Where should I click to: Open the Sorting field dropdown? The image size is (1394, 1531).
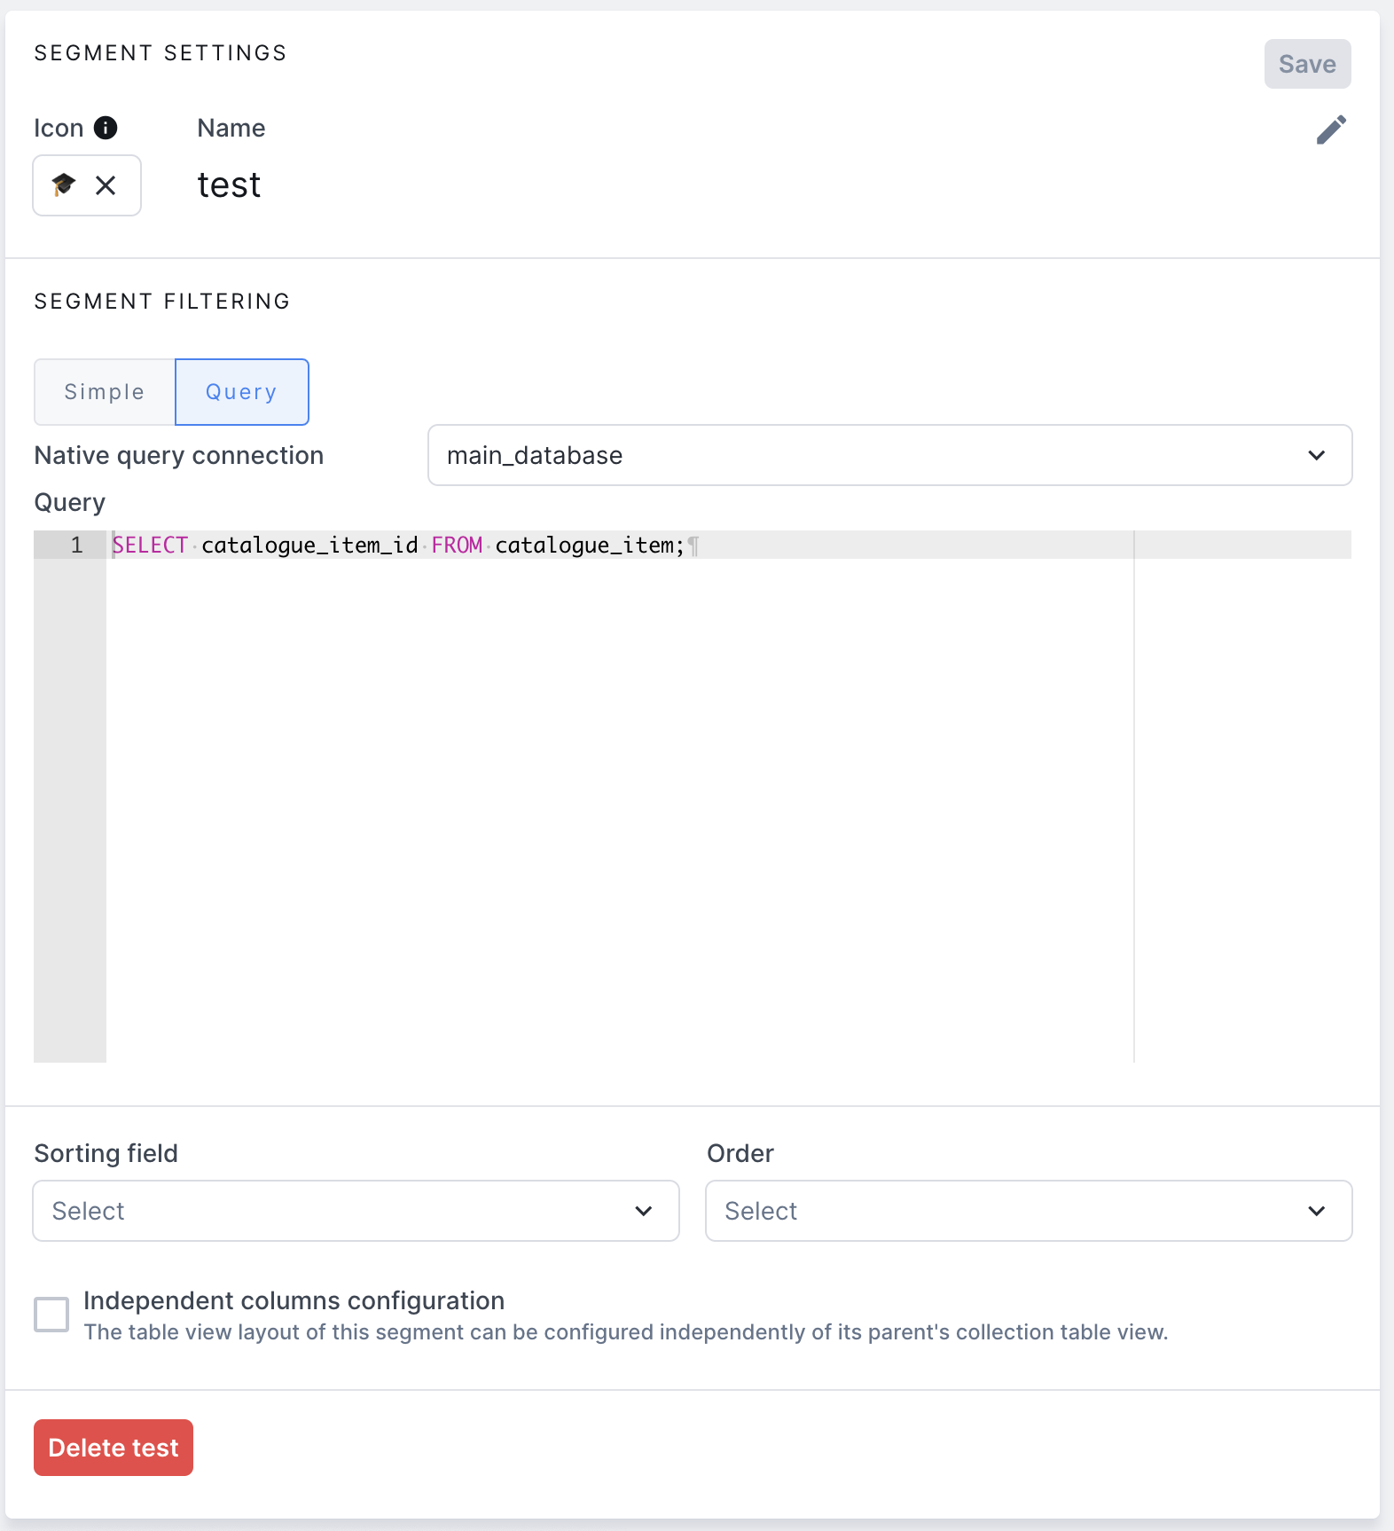(x=356, y=1211)
